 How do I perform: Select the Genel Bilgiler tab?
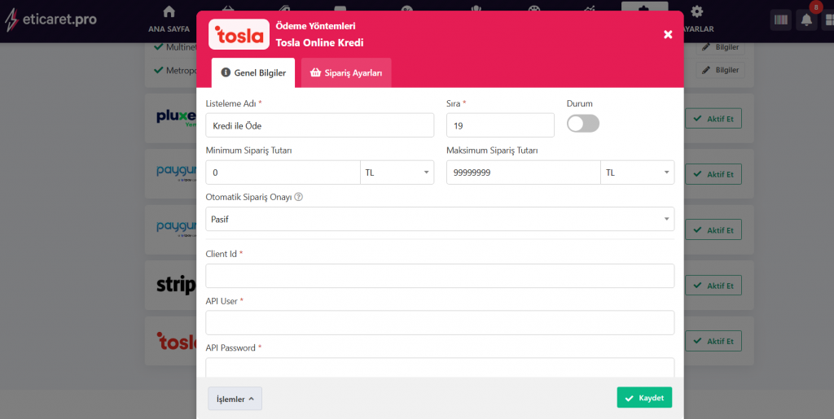[253, 72]
